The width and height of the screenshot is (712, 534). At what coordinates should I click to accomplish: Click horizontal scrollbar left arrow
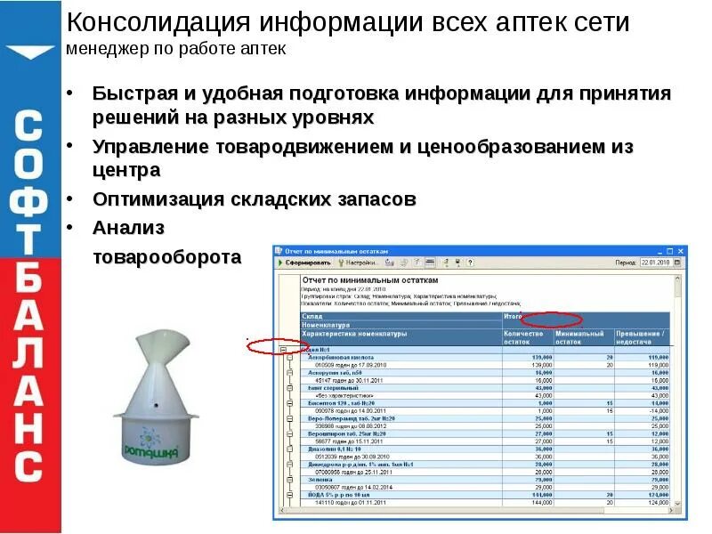point(282,511)
